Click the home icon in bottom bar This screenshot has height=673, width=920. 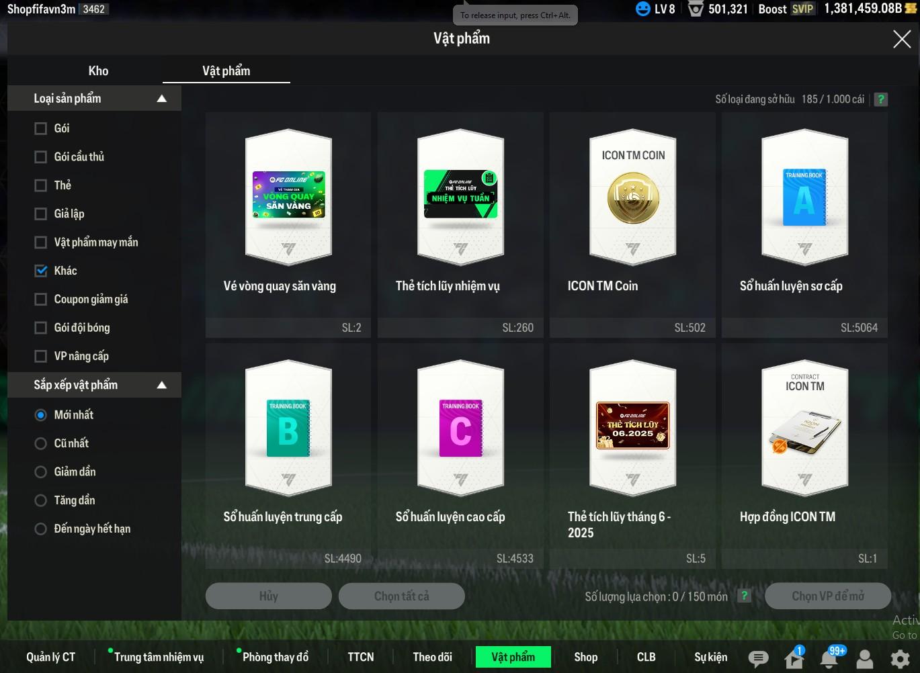794,658
